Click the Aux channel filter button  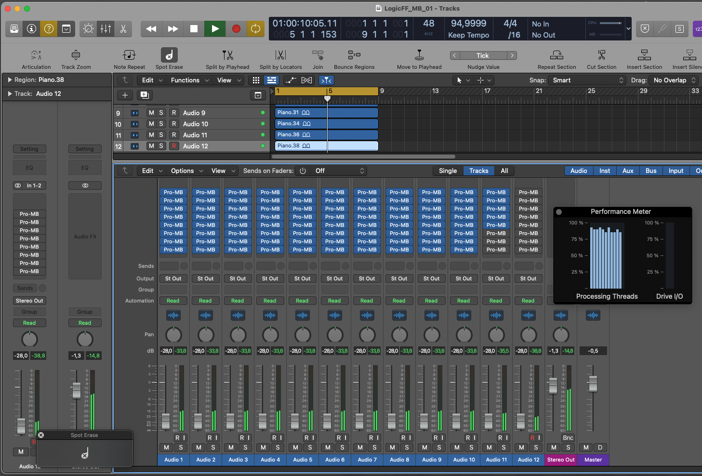(x=628, y=171)
